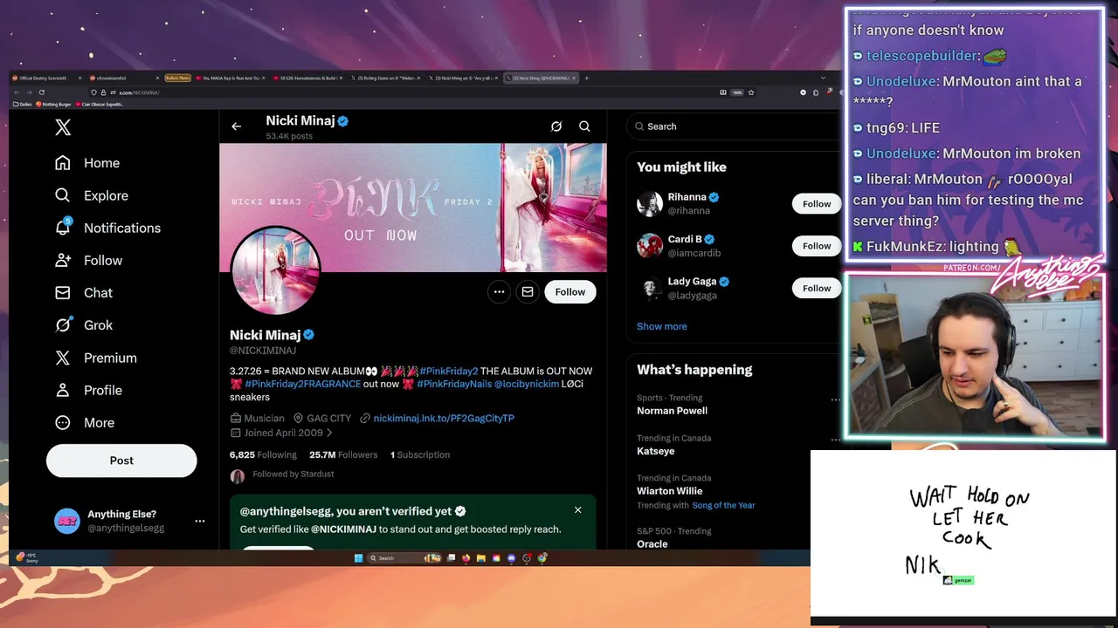Expand the More menu in the sidebar
This screenshot has height=628, width=1118.
click(84, 422)
